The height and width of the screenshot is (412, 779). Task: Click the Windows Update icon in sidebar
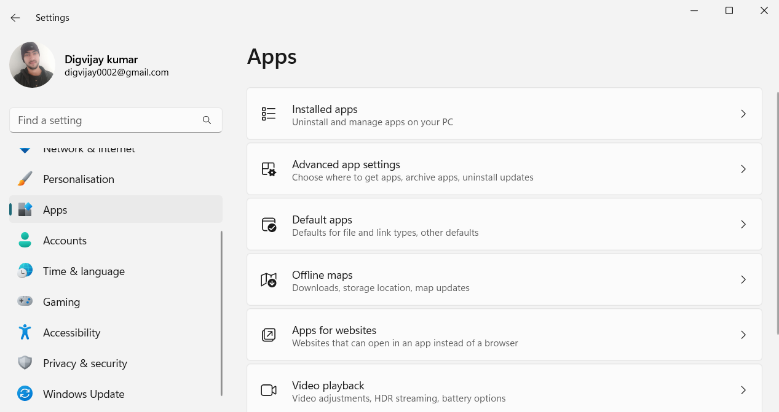[x=25, y=394]
